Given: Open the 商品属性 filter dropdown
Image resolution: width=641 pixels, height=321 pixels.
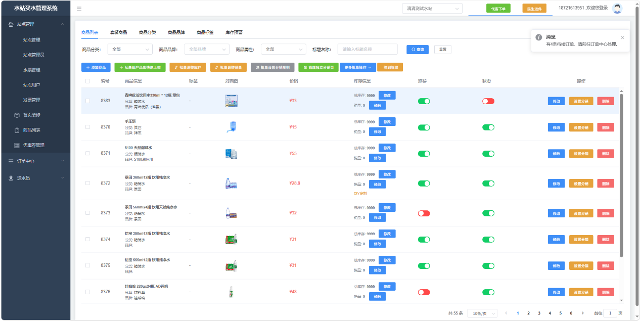Looking at the screenshot, I should (x=284, y=50).
